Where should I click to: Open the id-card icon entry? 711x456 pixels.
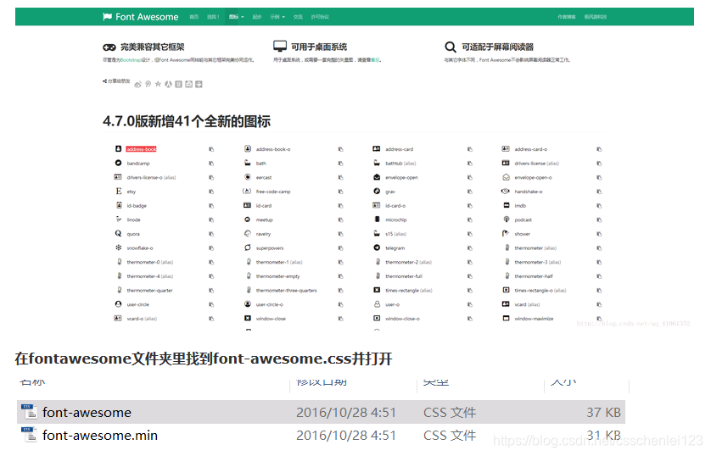[x=258, y=206]
